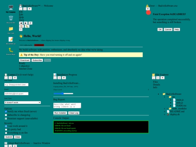Submit the Contact Us form
196x147 pixels.
point(9,137)
